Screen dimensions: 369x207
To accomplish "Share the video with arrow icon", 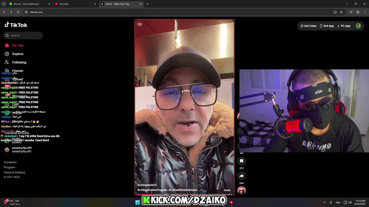I will tap(242, 176).
